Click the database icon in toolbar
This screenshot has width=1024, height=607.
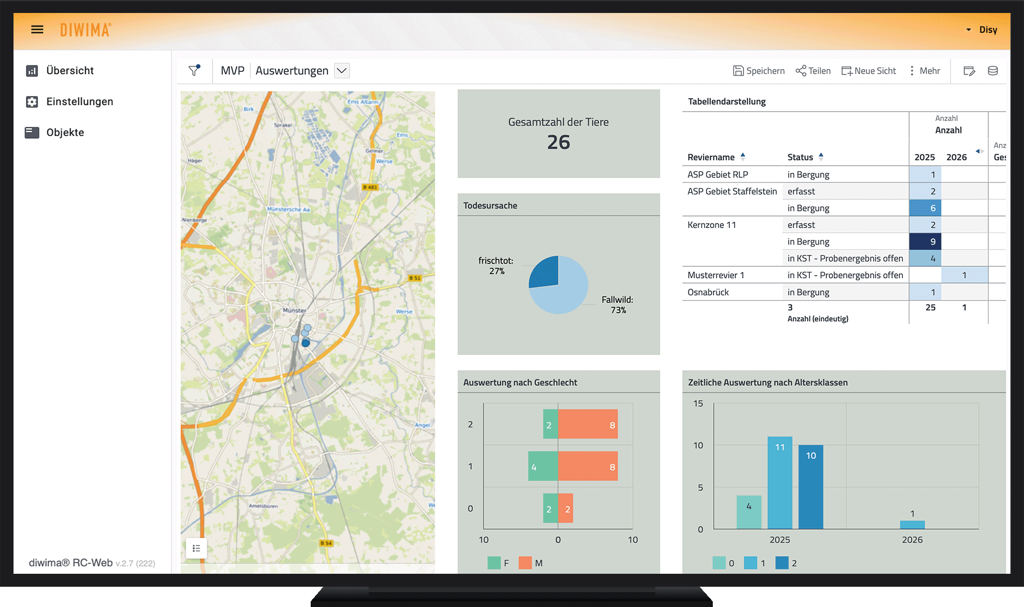[x=992, y=71]
